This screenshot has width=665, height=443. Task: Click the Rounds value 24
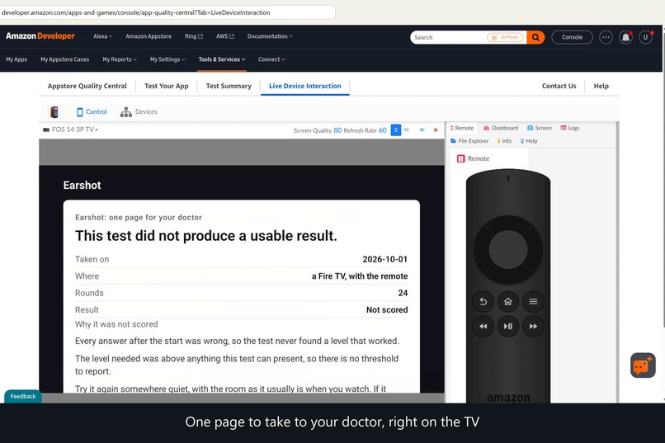tap(403, 293)
